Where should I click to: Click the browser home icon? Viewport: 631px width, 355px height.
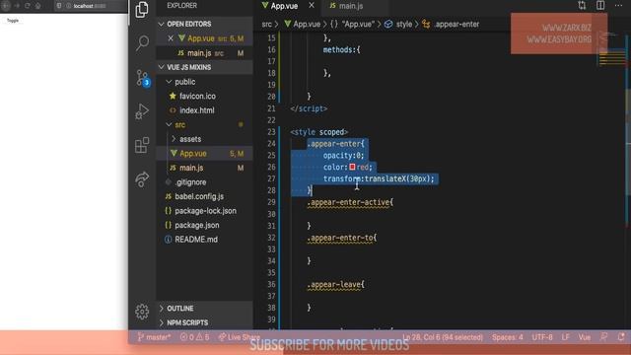(x=37, y=6)
